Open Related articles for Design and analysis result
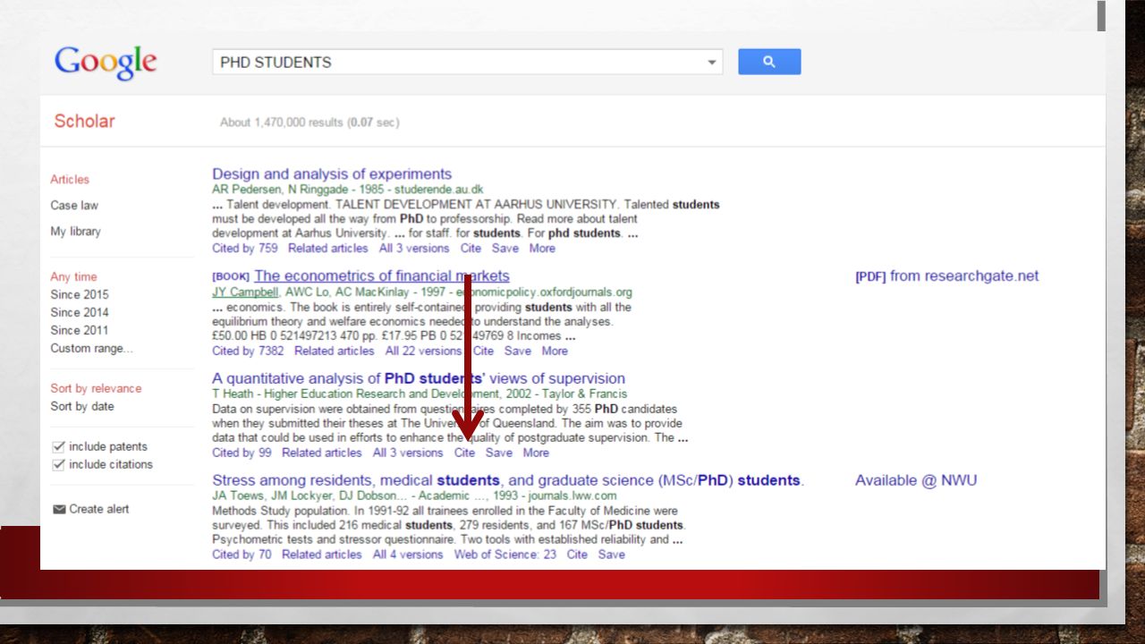This screenshot has width=1145, height=644. pyautogui.click(x=327, y=248)
